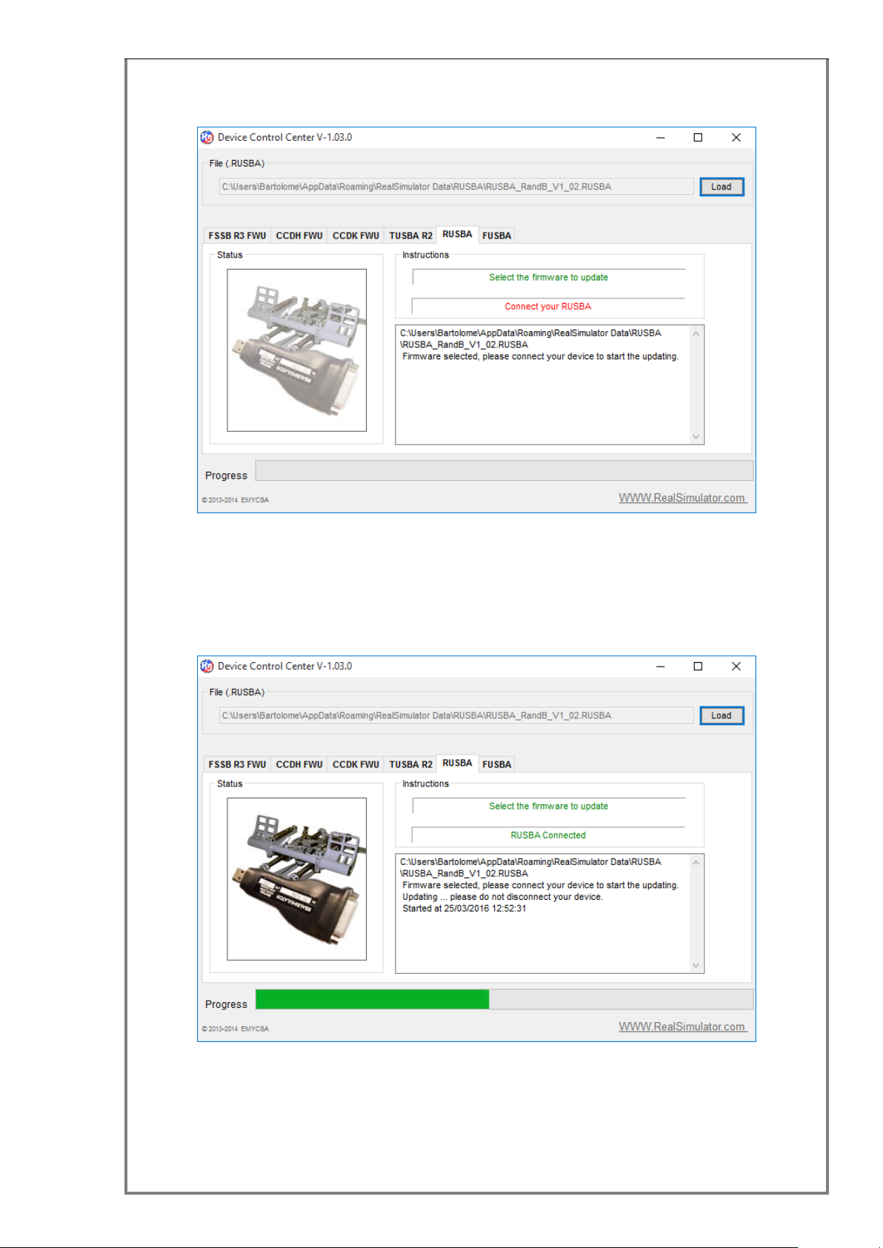Image resolution: width=883 pixels, height=1248 pixels.
Task: Switch to TUSBA R2 tab in upper window
Action: click(410, 236)
